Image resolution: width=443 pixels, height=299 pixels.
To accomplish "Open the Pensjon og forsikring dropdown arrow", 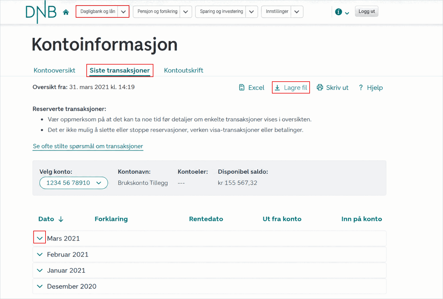I will (x=186, y=12).
